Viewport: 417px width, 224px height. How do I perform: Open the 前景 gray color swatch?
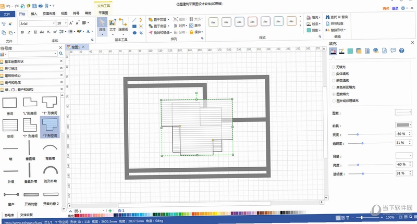(x=403, y=125)
